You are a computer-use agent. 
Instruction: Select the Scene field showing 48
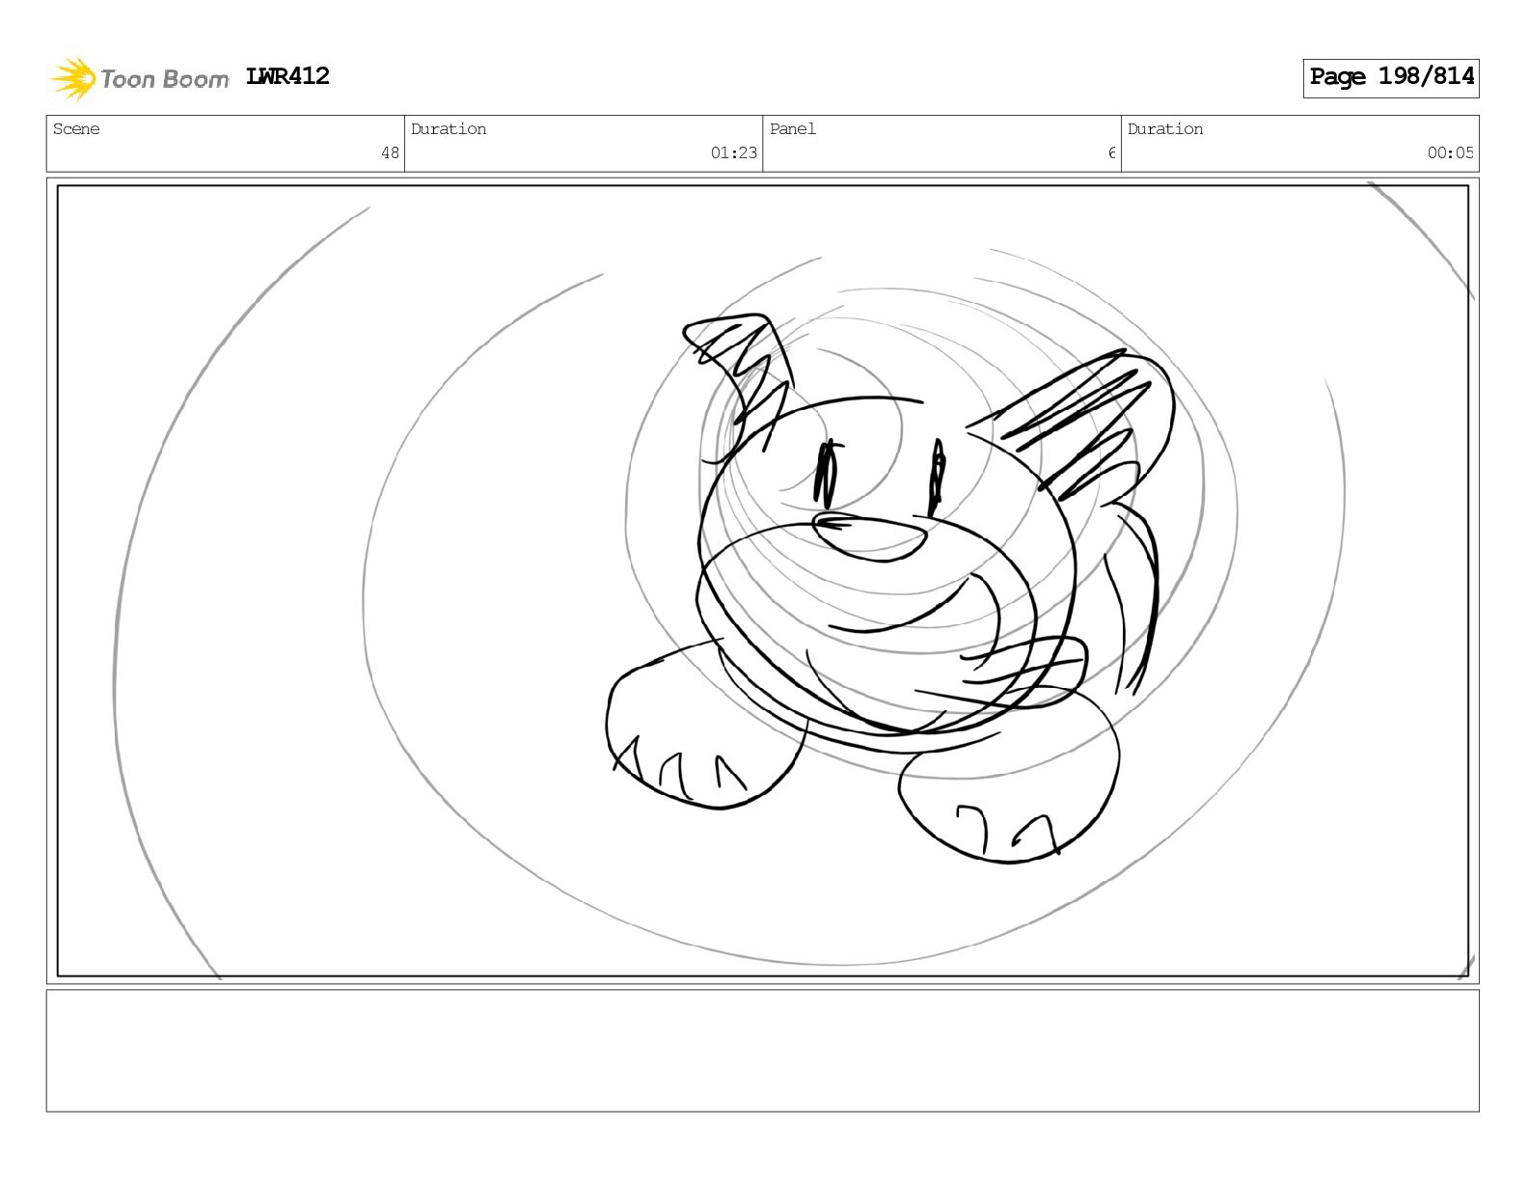click(226, 144)
